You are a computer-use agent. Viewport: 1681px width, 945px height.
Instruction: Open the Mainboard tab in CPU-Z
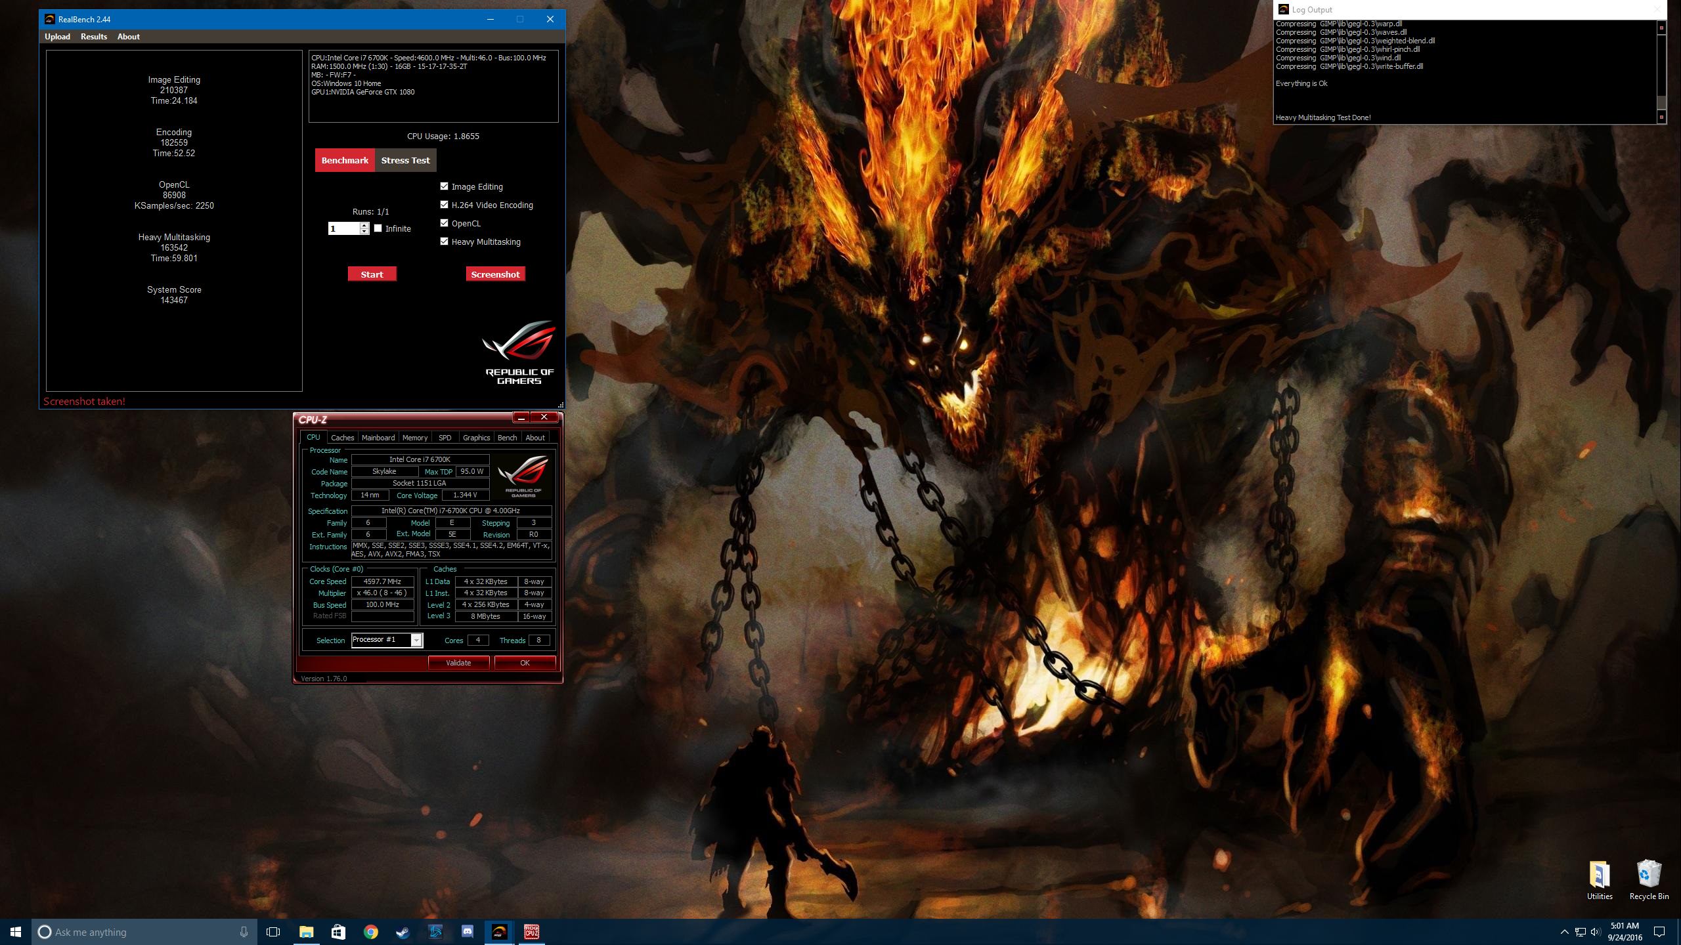378,438
